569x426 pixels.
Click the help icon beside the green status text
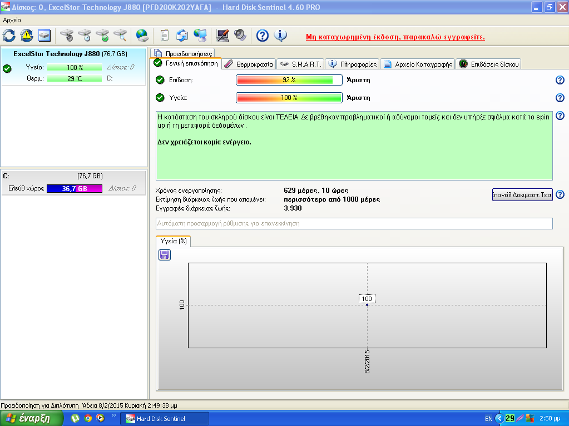[560, 116]
